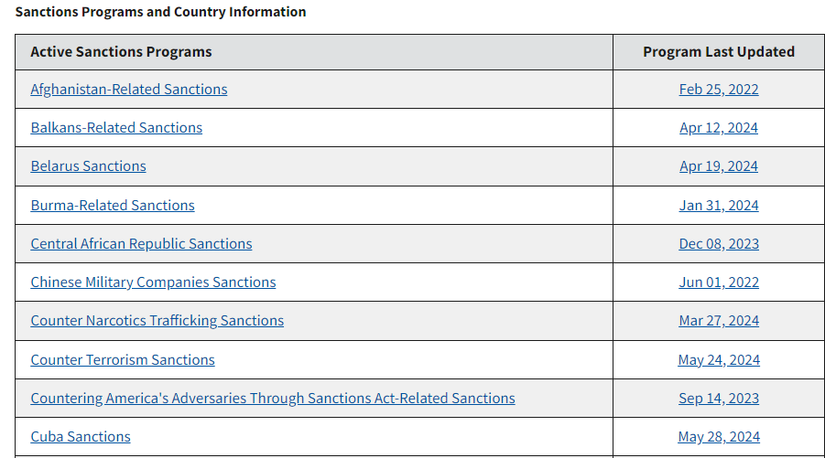The image size is (825, 458).
Task: Open Counter Terrorism Sanctions page
Action: 123,360
